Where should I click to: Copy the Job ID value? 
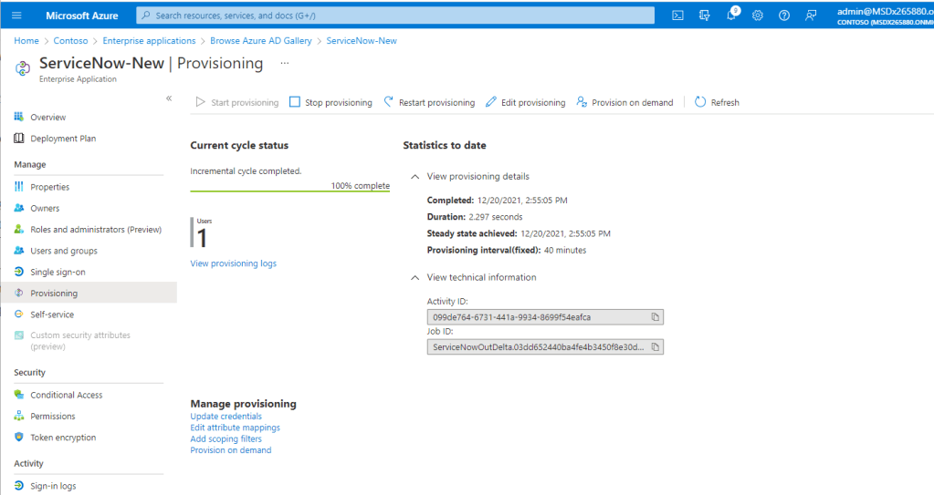click(655, 347)
